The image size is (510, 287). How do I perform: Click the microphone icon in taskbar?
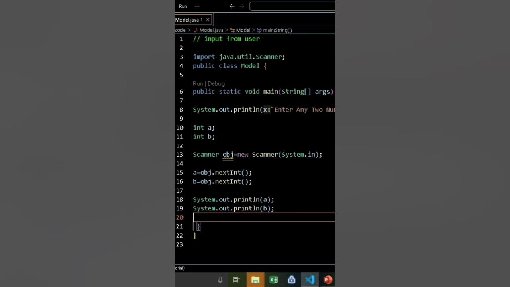(x=220, y=280)
